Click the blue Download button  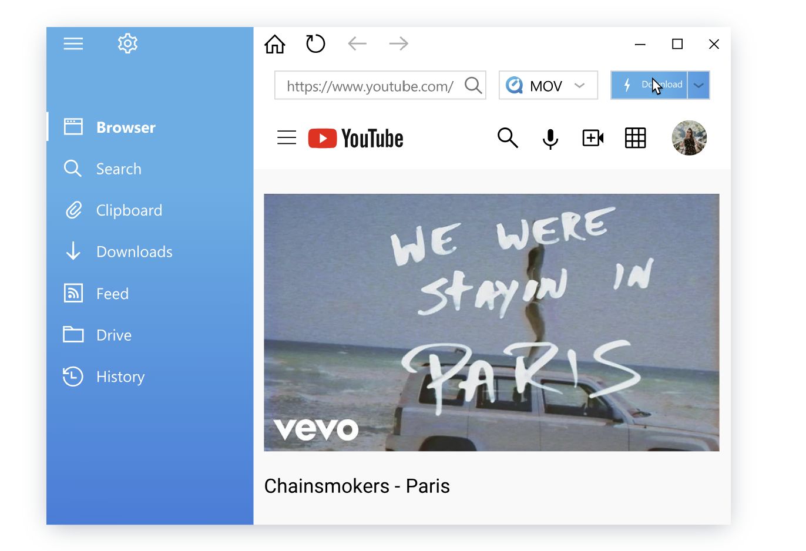click(x=649, y=85)
